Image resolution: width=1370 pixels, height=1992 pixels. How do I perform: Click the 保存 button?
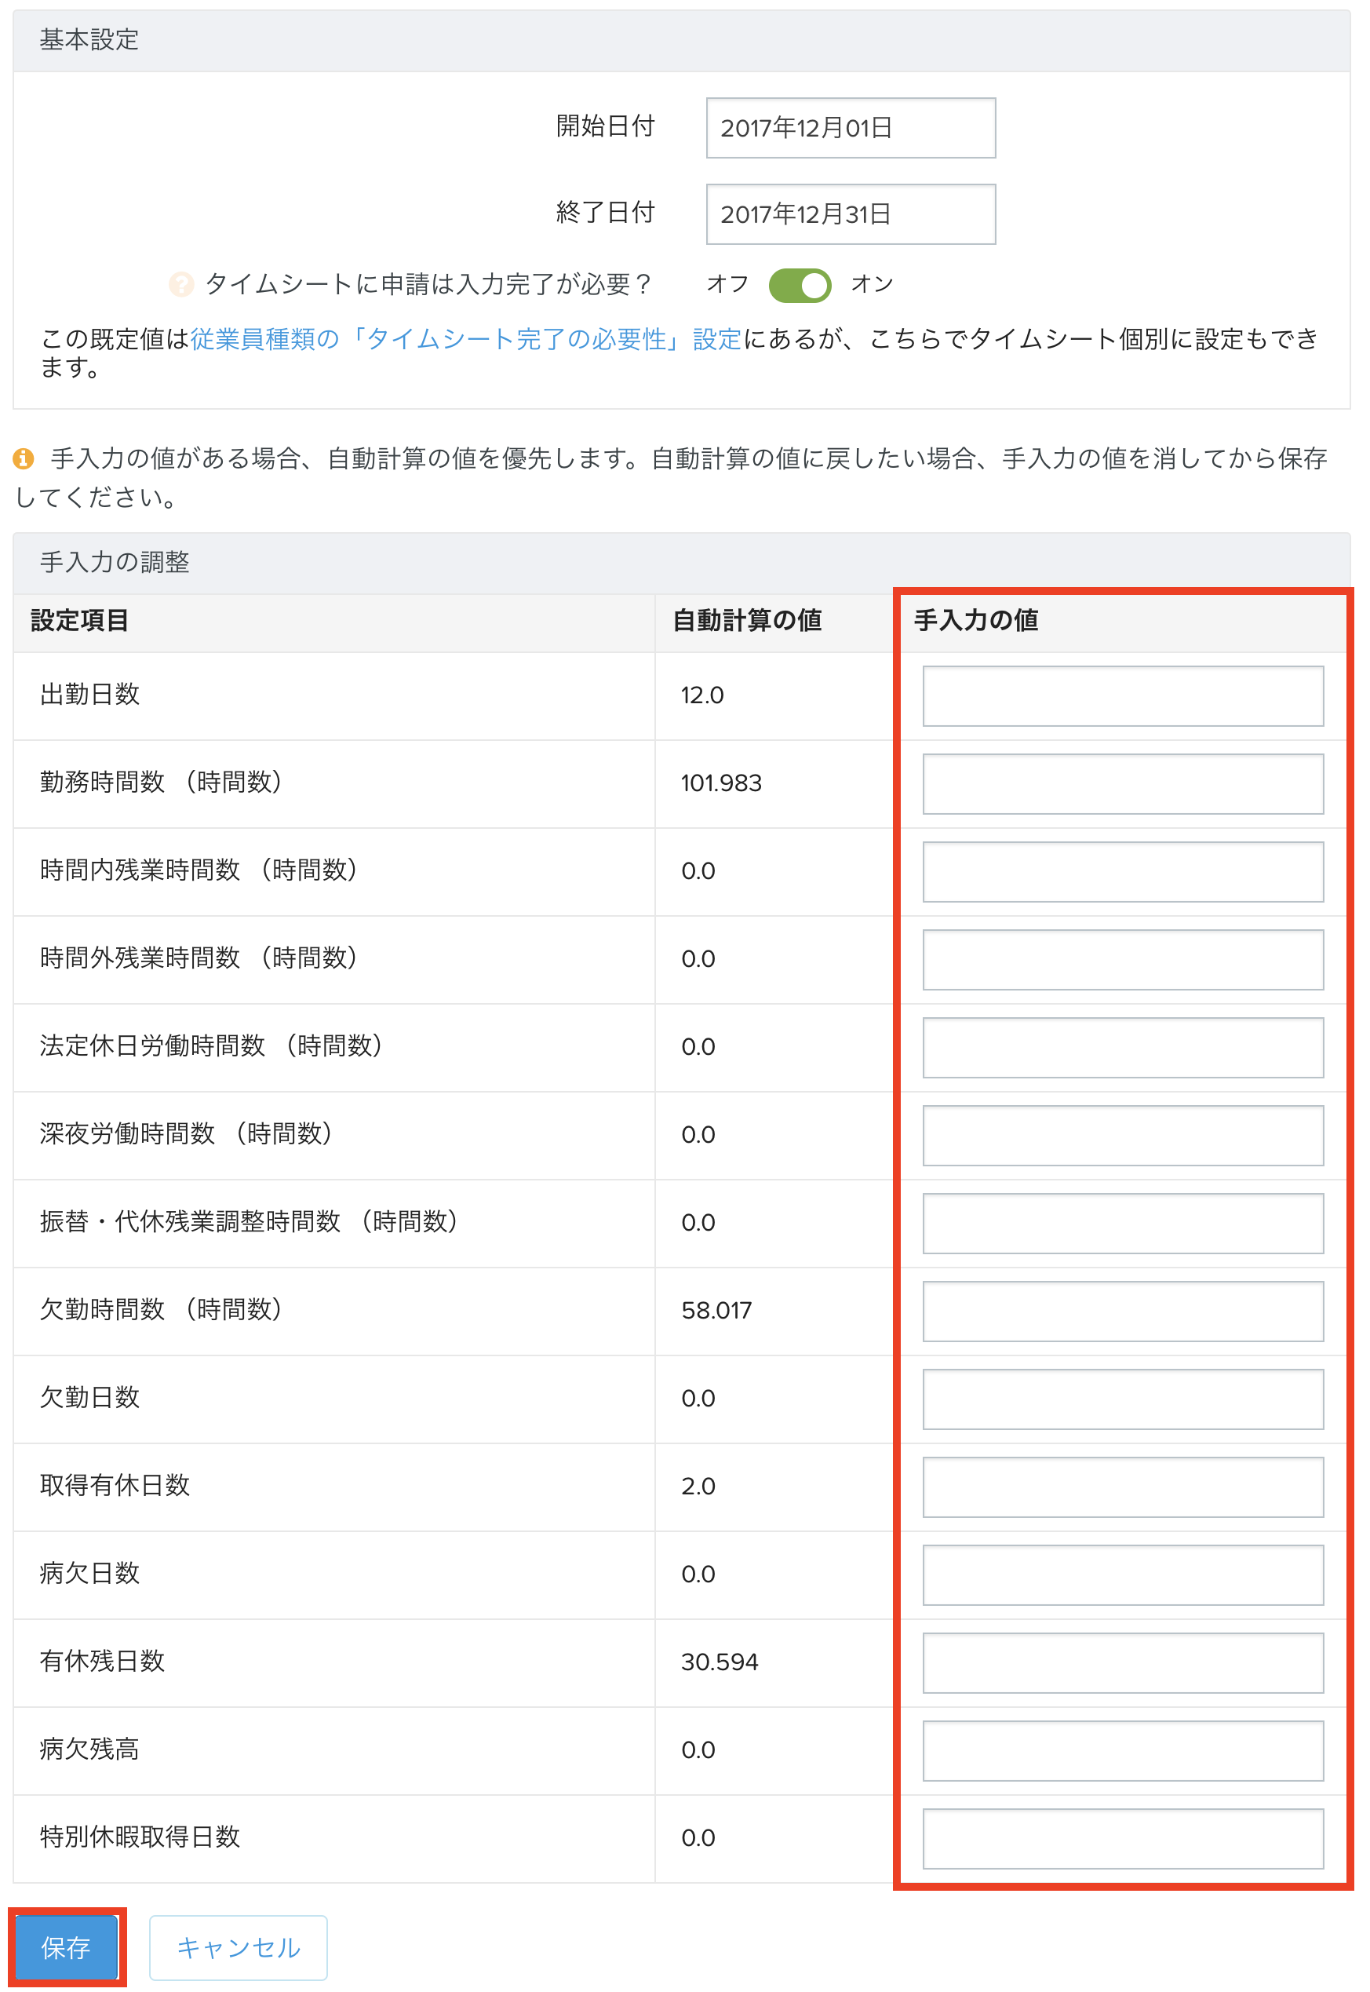click(66, 1946)
